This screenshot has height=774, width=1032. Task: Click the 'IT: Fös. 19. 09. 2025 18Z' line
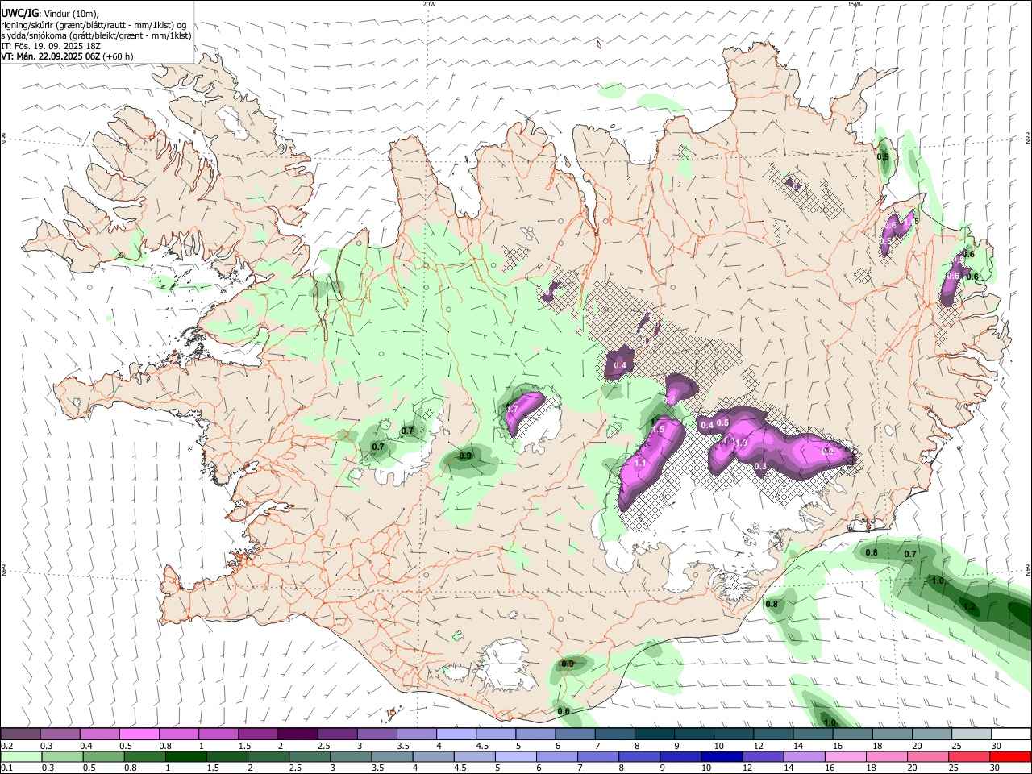(x=51, y=46)
